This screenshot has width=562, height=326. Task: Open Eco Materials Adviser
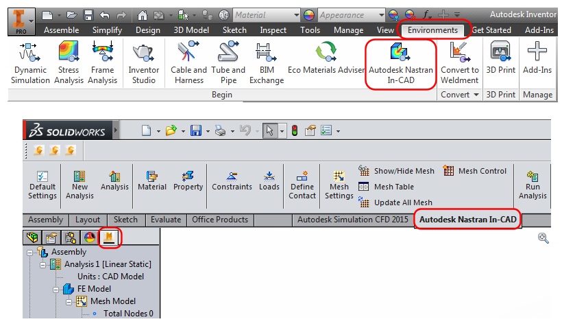coord(326,58)
